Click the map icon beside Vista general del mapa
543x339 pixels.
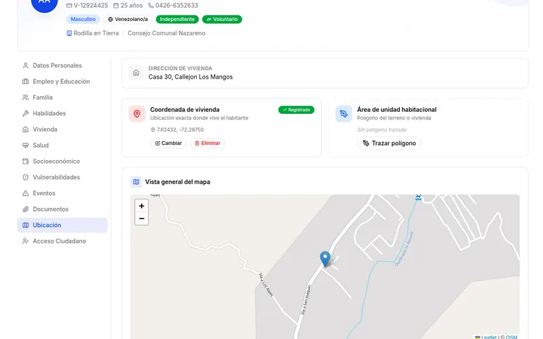tap(136, 182)
